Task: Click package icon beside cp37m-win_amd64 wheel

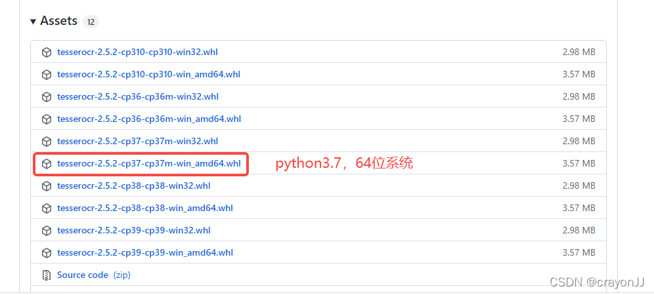Action: (47, 164)
